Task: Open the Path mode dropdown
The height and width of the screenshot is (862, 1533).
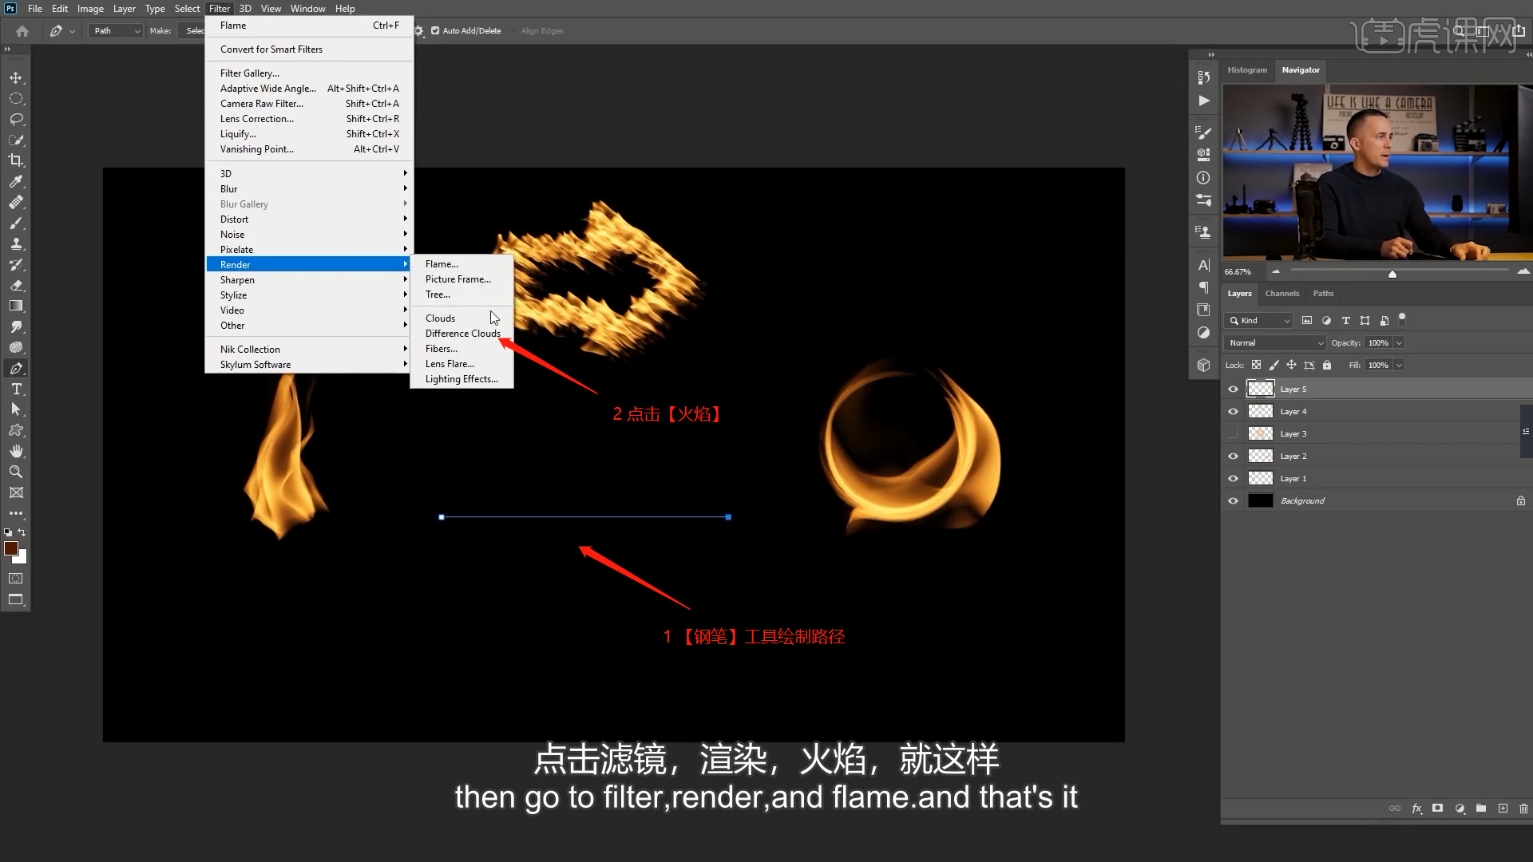Action: 117,31
